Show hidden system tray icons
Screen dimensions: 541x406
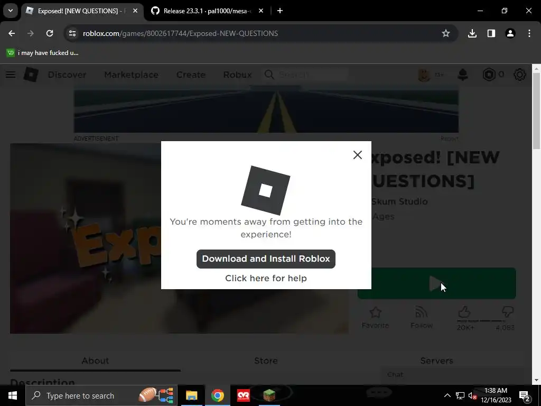click(447, 395)
